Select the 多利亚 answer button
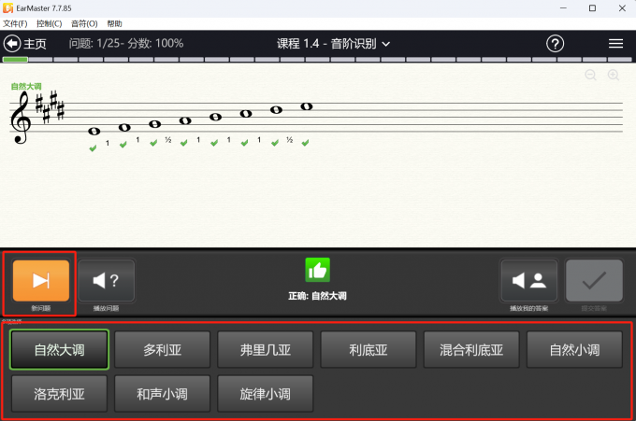Screen dimensions: 636x421 click(162, 350)
